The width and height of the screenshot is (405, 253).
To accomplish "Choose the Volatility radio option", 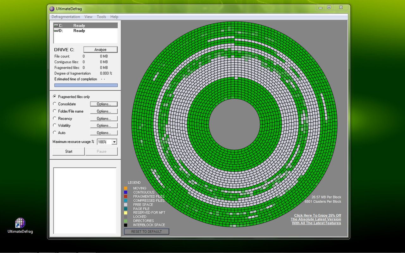I will pyautogui.click(x=62, y=126).
